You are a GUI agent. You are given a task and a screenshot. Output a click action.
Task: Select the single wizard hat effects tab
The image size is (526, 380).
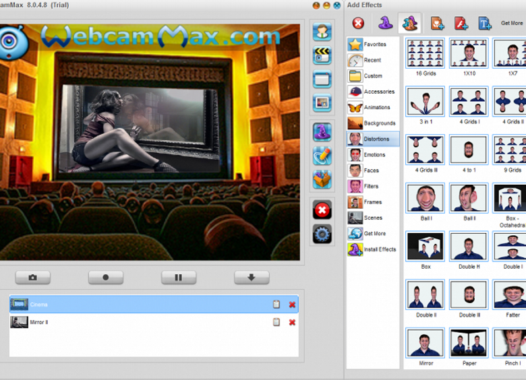point(386,23)
